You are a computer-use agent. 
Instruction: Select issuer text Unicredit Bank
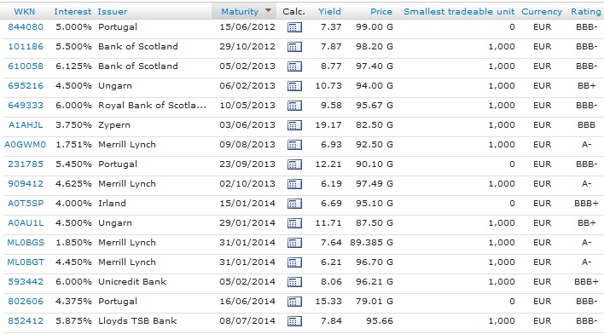click(x=132, y=282)
